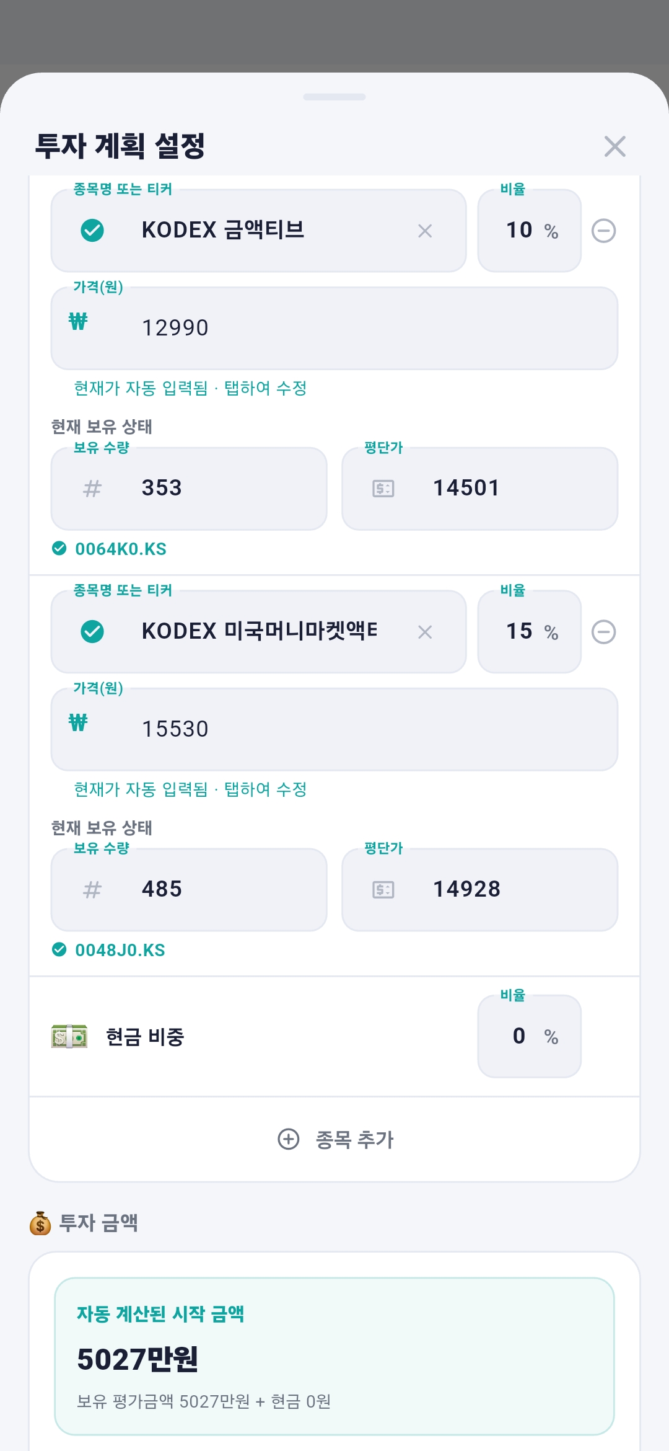The image size is (669, 1451).
Task: Edit the 12990 price field
Action: (x=334, y=328)
